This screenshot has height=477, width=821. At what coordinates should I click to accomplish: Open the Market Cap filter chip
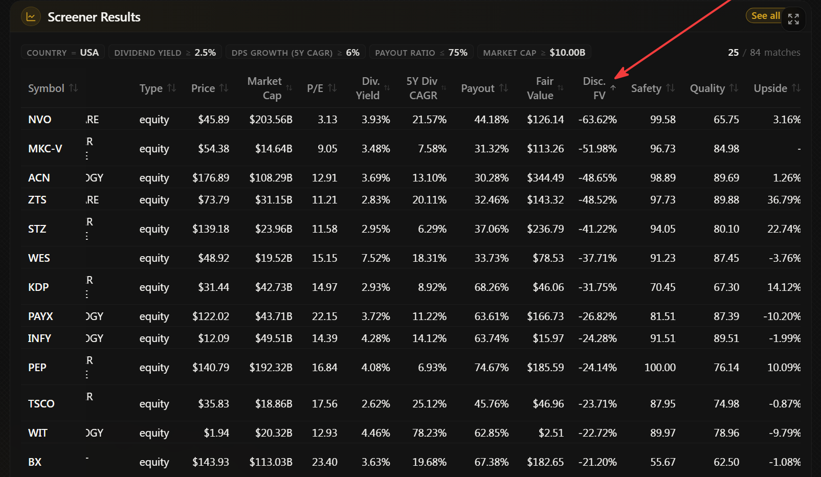click(534, 52)
